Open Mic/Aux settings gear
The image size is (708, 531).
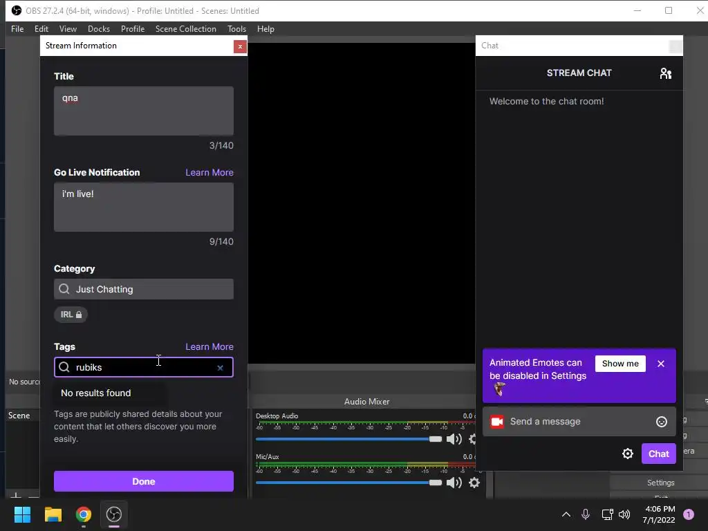point(474,483)
